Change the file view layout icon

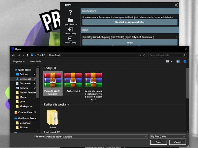pyautogui.click(x=168, y=62)
